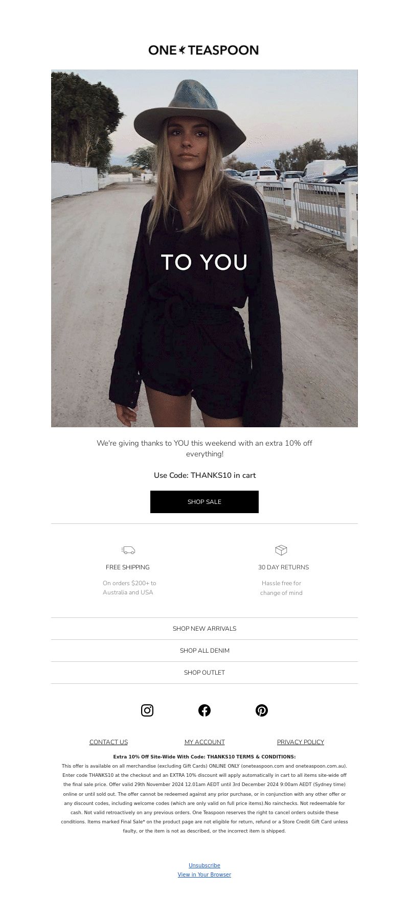Screen dimensions: 409x899
Task: Open the SHOP NEW ARRIVALS link
Action: click(204, 629)
